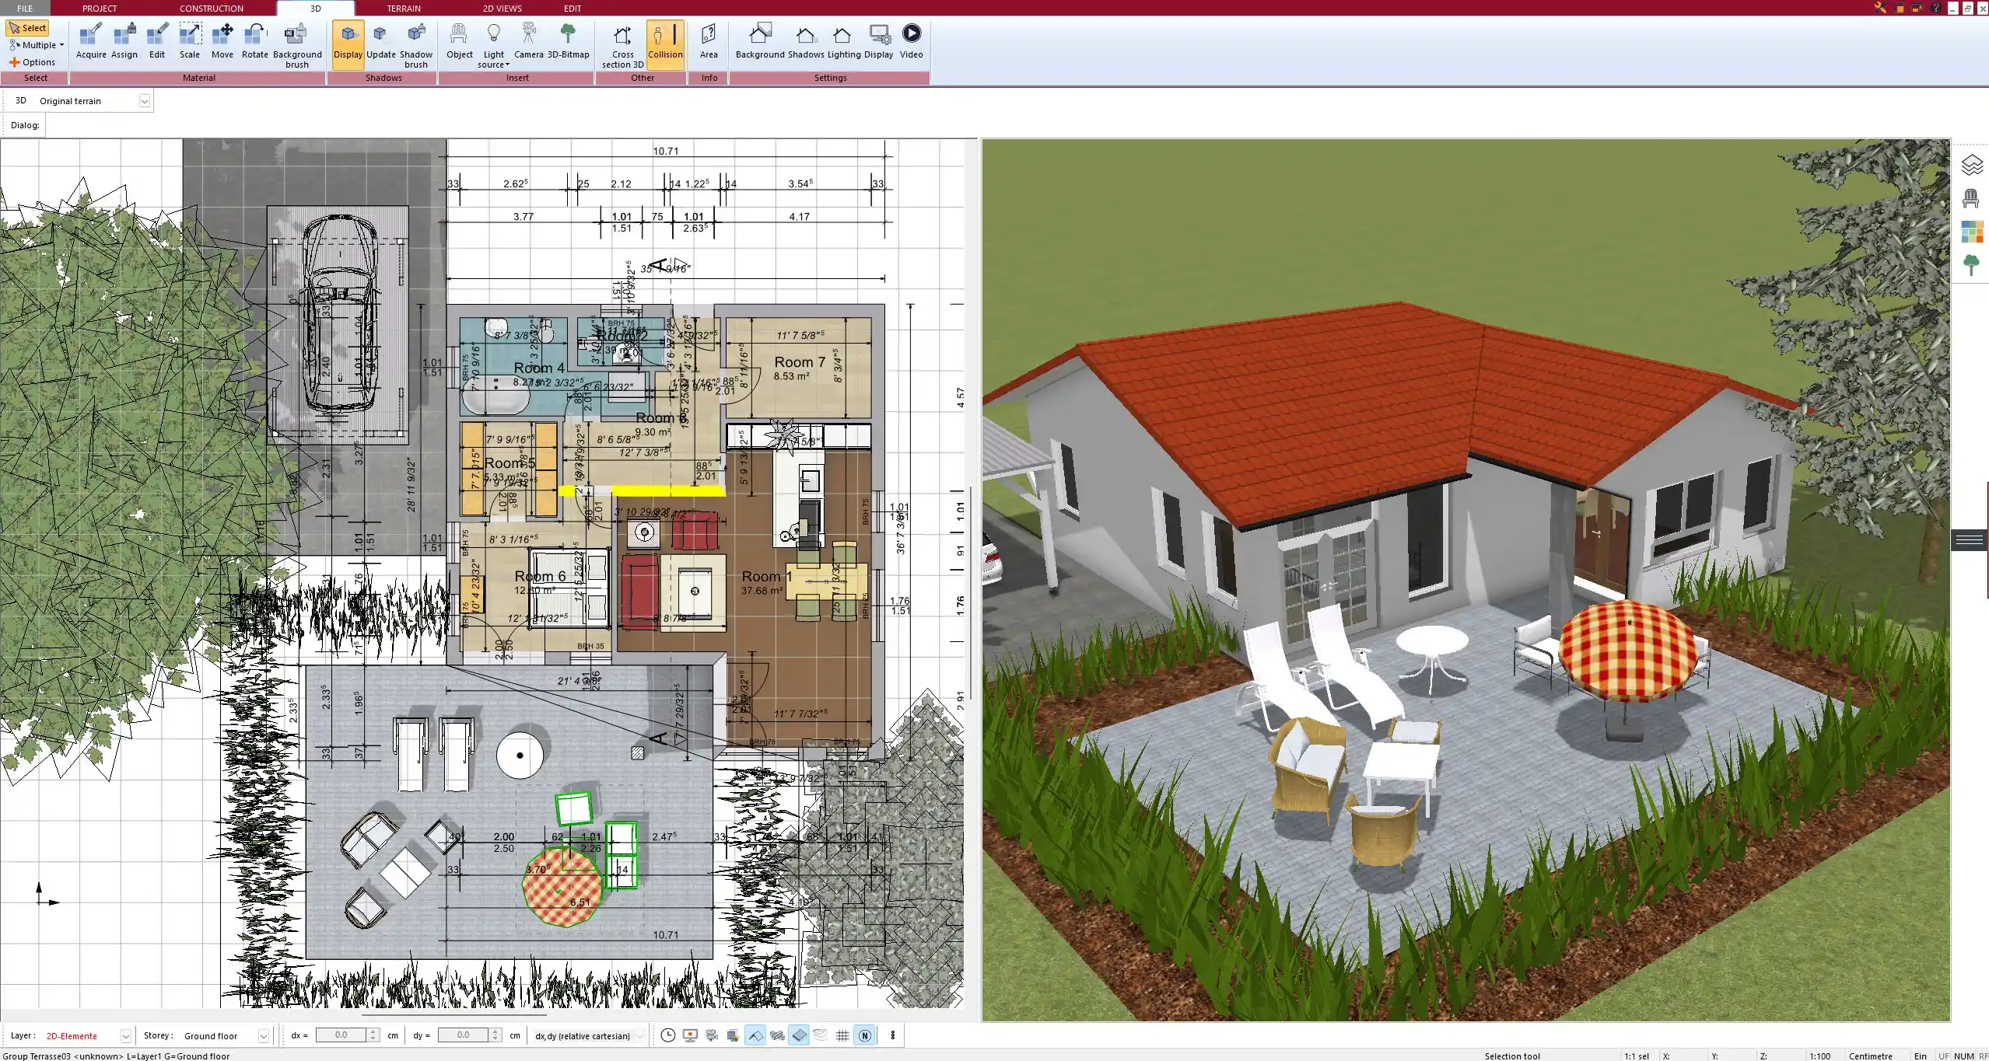This screenshot has height=1061, width=1989.
Task: Switch to the TERRAIN ribbon tab
Action: [403, 8]
